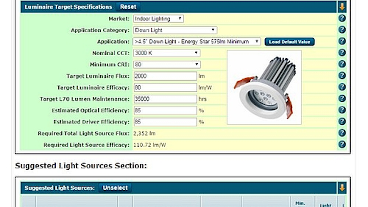Viewport: 368px width, 207px height.
Task: Open help for the Nominal CCT row
Action: click(x=342, y=53)
